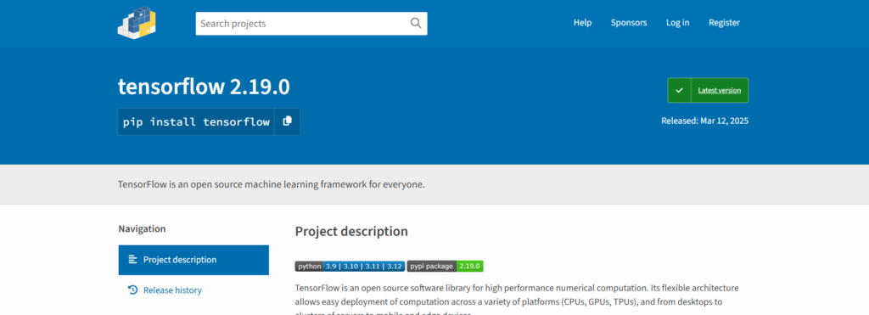This screenshot has height=315, width=869.
Task: Open the Help page
Action: coord(582,23)
